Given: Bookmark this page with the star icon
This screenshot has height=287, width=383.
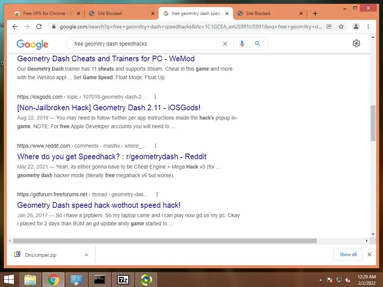Looking at the screenshot, I should click(x=341, y=27).
